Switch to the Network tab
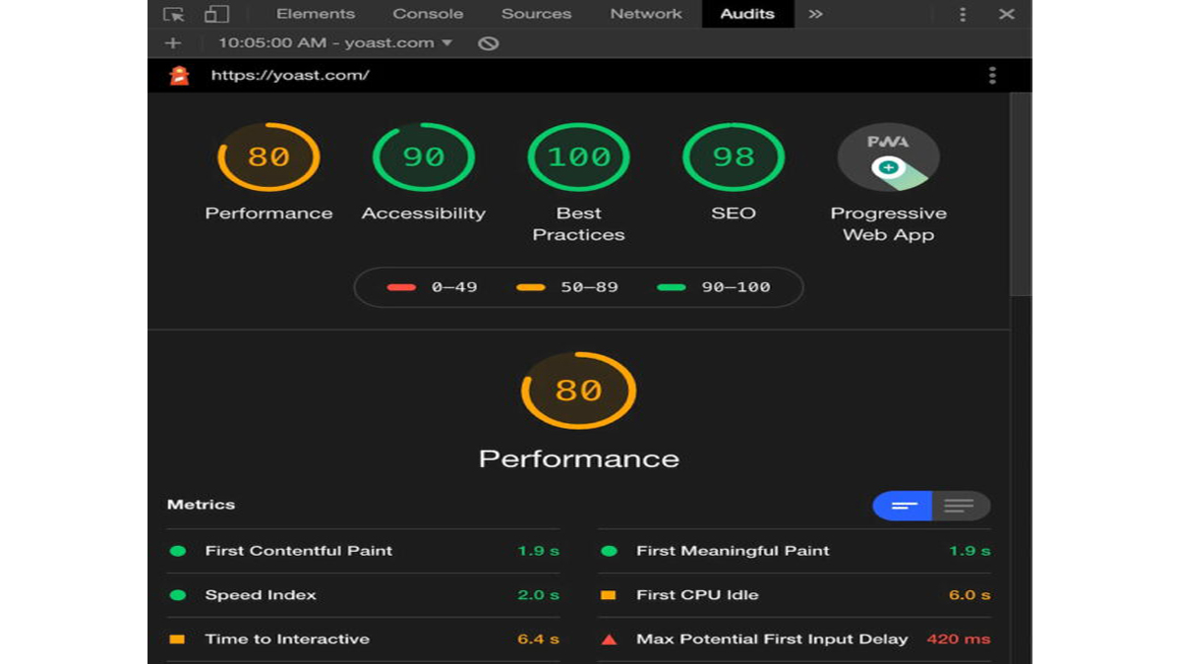The height and width of the screenshot is (664, 1180). coord(645,14)
